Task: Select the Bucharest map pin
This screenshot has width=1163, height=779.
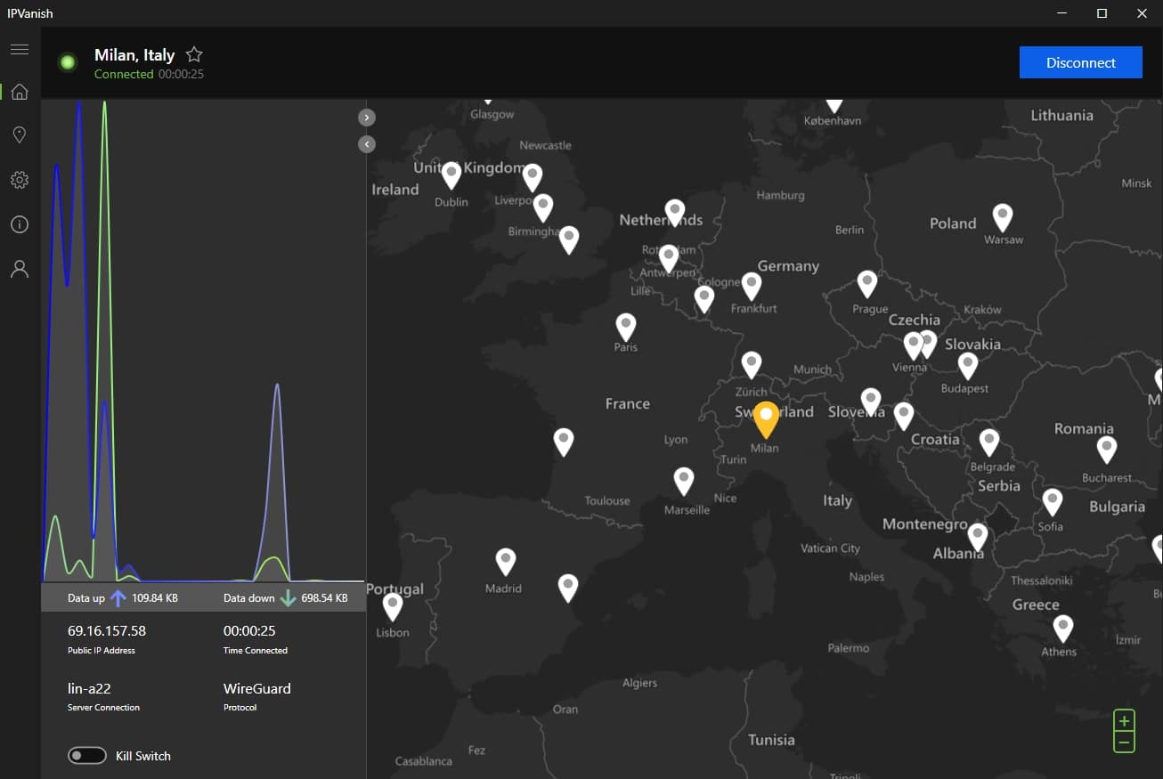Action: 1107,450
